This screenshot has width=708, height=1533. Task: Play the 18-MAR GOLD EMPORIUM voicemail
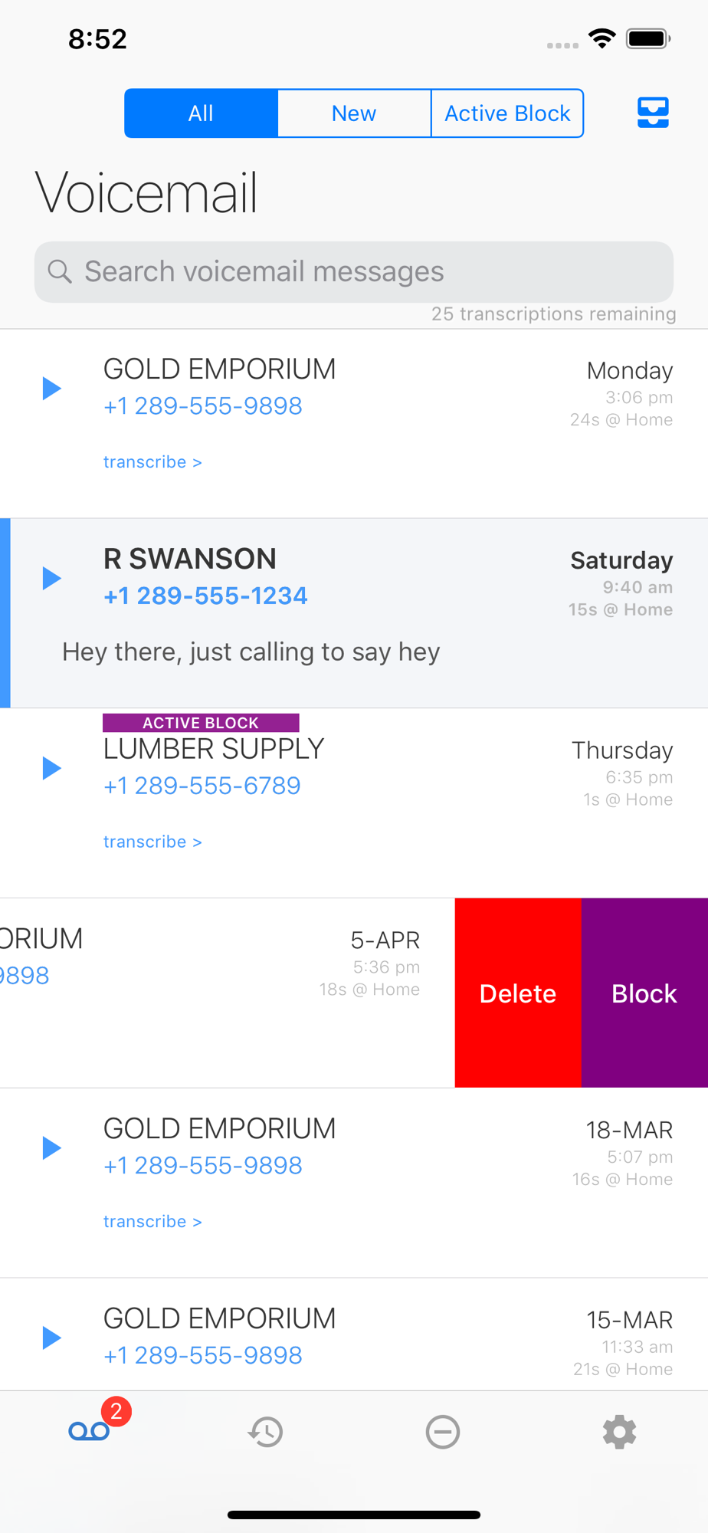tap(51, 1147)
